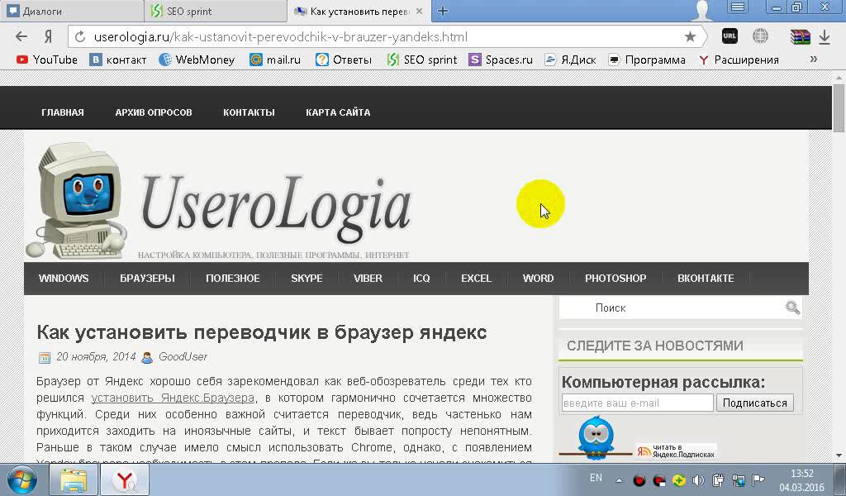Viewport: 846px width, 496px height.
Task: Switch EN input language indicator
Action: (596, 478)
